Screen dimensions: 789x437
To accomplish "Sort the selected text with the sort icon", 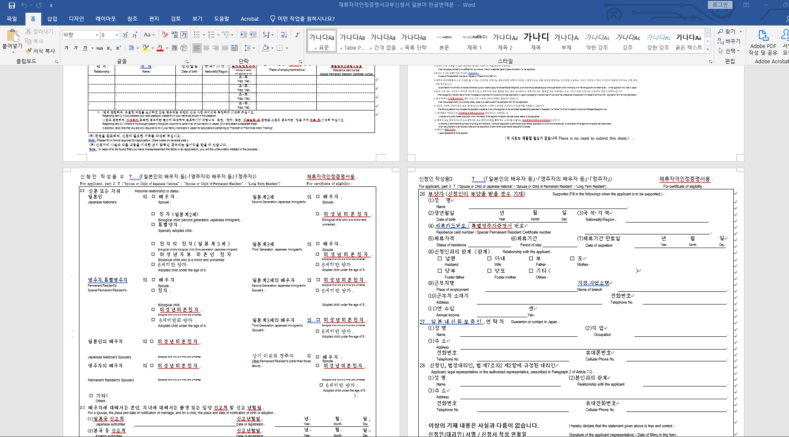I will click(x=284, y=35).
